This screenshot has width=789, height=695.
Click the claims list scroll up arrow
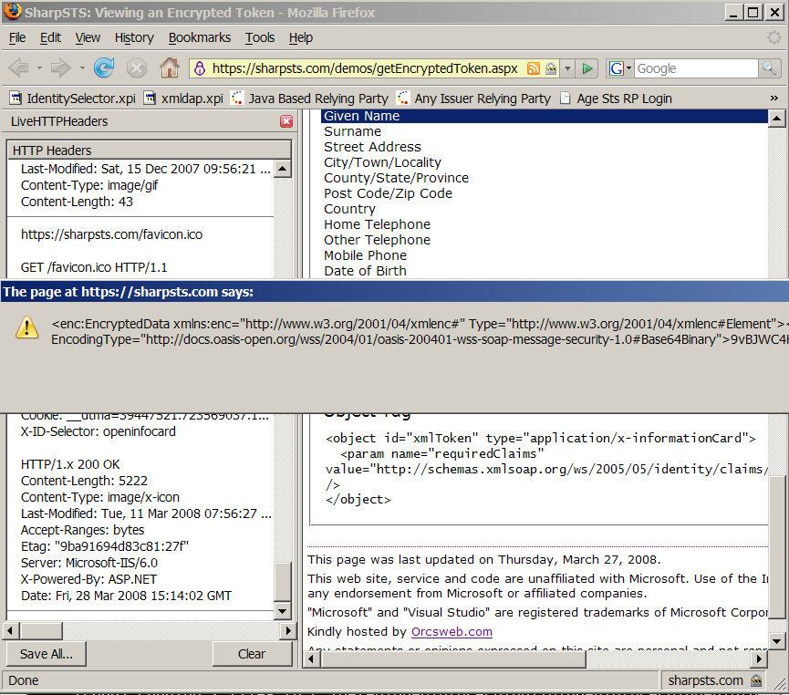pyautogui.click(x=776, y=119)
